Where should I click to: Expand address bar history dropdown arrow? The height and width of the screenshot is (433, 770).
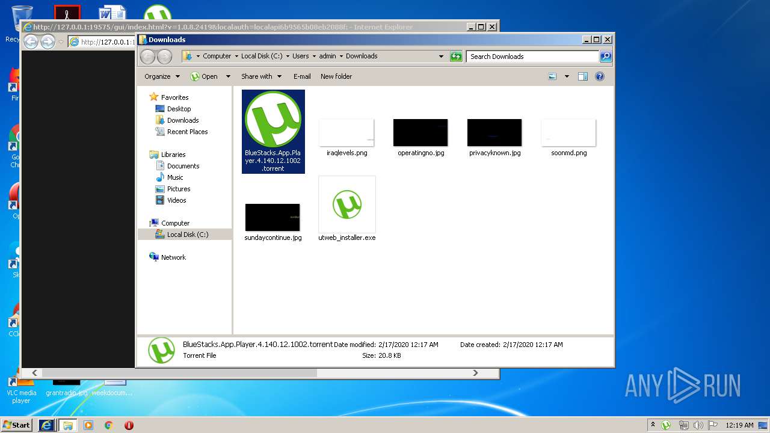(441, 57)
